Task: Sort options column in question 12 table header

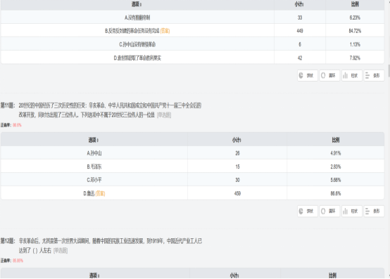Action: point(94,275)
